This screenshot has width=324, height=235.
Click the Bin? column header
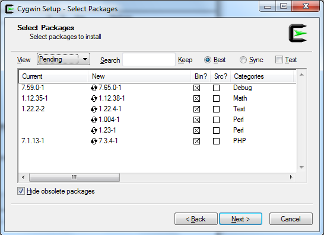pos(201,76)
